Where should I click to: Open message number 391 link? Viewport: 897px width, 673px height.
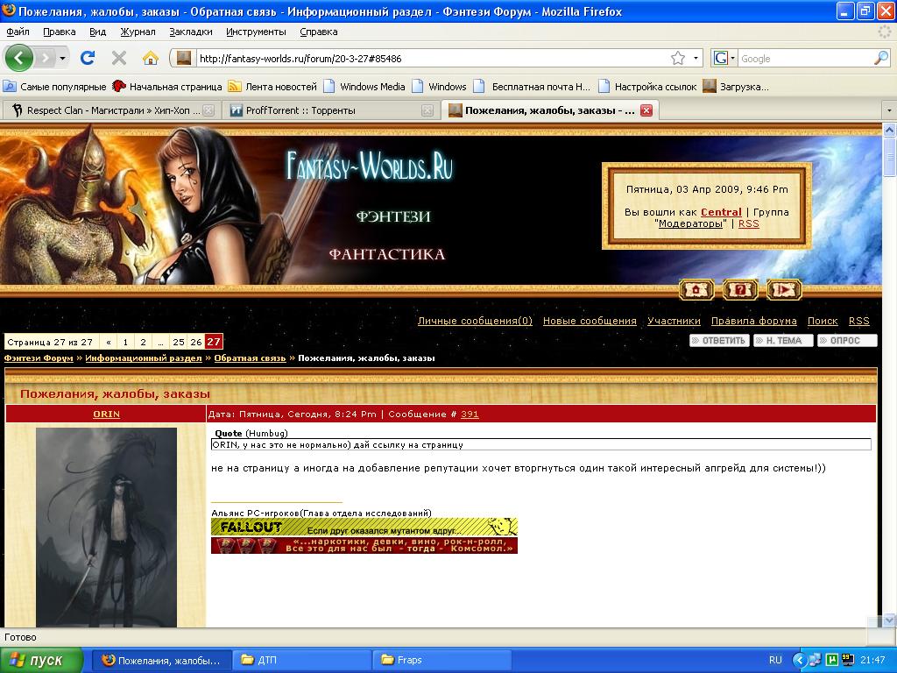[x=470, y=414]
